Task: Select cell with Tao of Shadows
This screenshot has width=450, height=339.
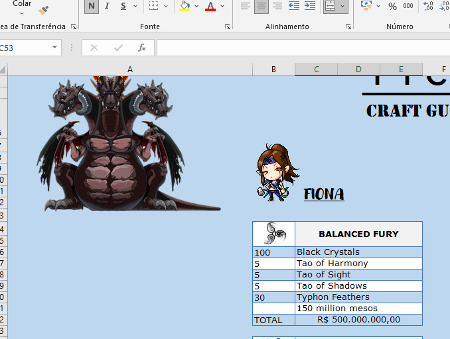Action: point(358,286)
